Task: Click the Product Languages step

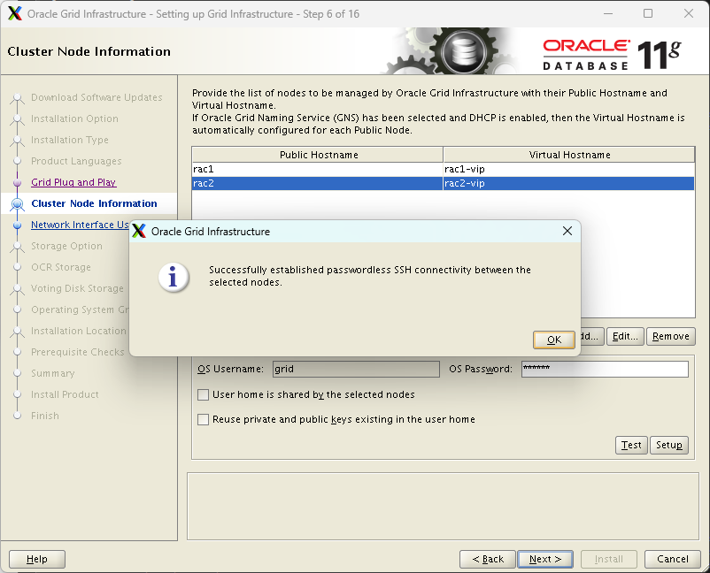Action: pos(76,161)
